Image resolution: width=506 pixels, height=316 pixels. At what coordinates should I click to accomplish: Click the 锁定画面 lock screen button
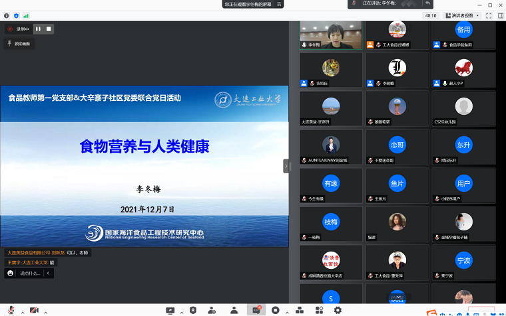19,44
